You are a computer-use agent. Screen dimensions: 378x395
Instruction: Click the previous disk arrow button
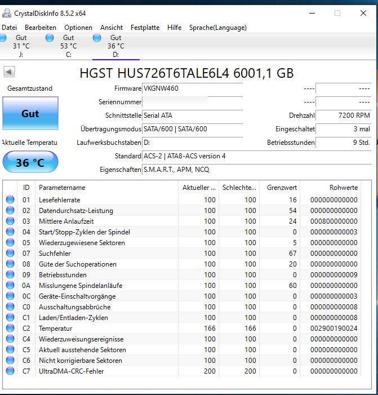[10, 72]
